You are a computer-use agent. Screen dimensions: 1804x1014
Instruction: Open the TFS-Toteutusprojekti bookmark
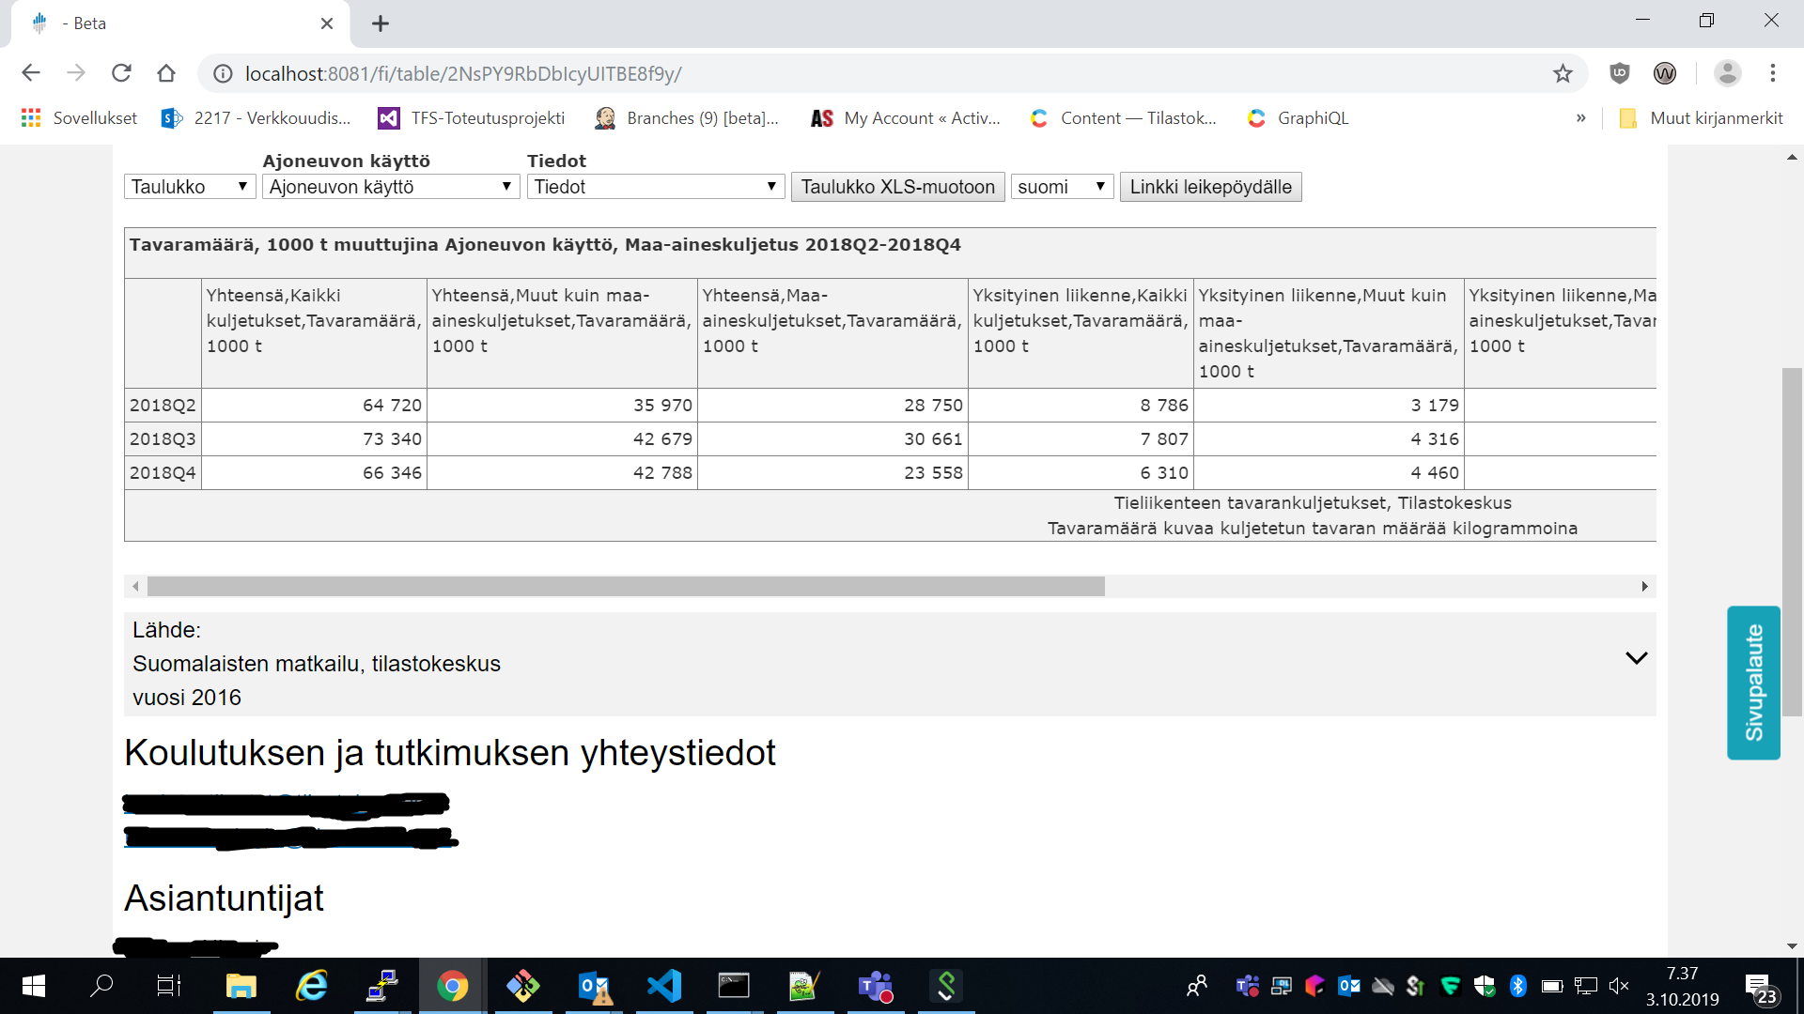(472, 118)
